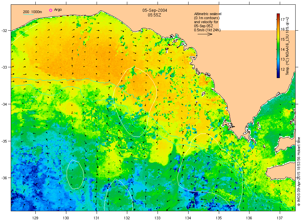
Task: Click the '16' colorbar tick label
Action: (282, 29)
